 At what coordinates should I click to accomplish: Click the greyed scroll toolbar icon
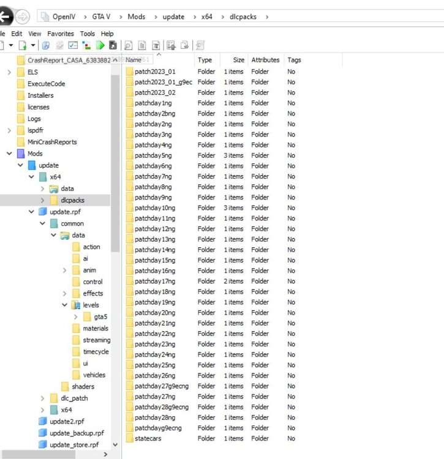pos(200,45)
